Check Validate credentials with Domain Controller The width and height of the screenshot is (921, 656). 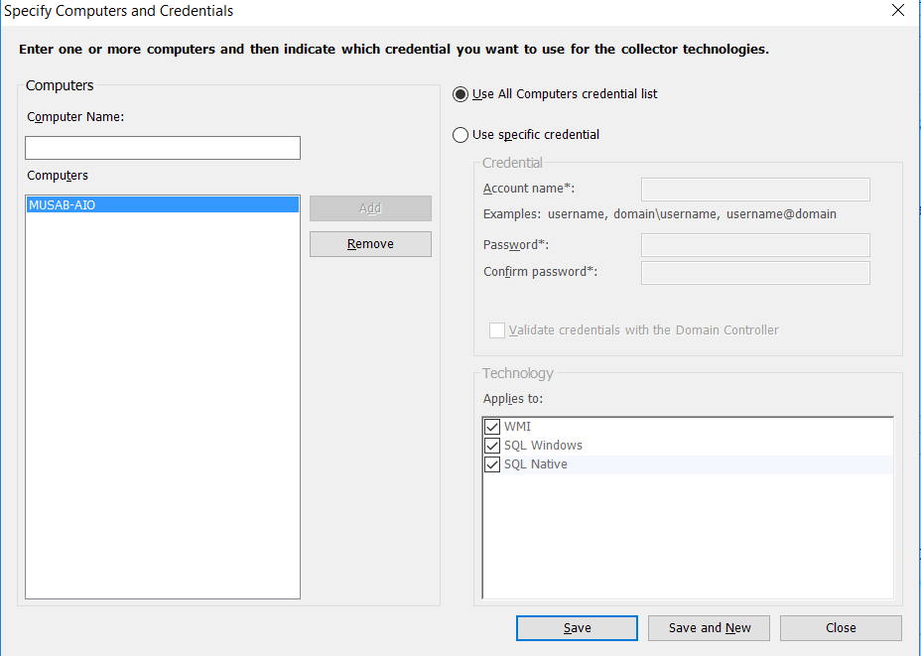pyautogui.click(x=497, y=330)
